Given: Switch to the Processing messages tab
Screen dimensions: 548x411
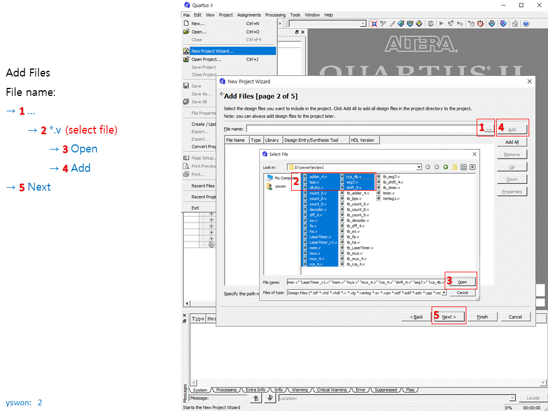Looking at the screenshot, I should point(226,390).
